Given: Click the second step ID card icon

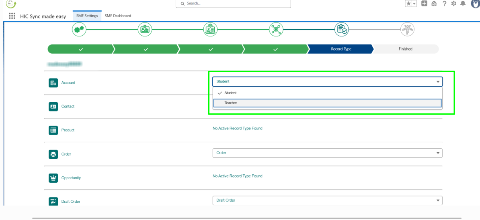Looking at the screenshot, I should (145, 30).
